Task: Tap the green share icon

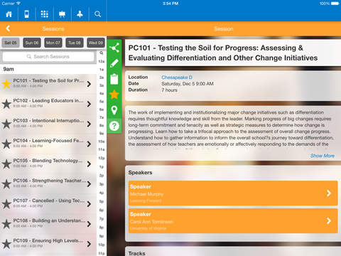Action: 114,48
